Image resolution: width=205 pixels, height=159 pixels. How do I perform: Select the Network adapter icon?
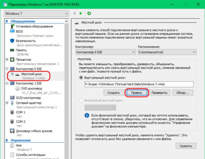(x=12, y=102)
